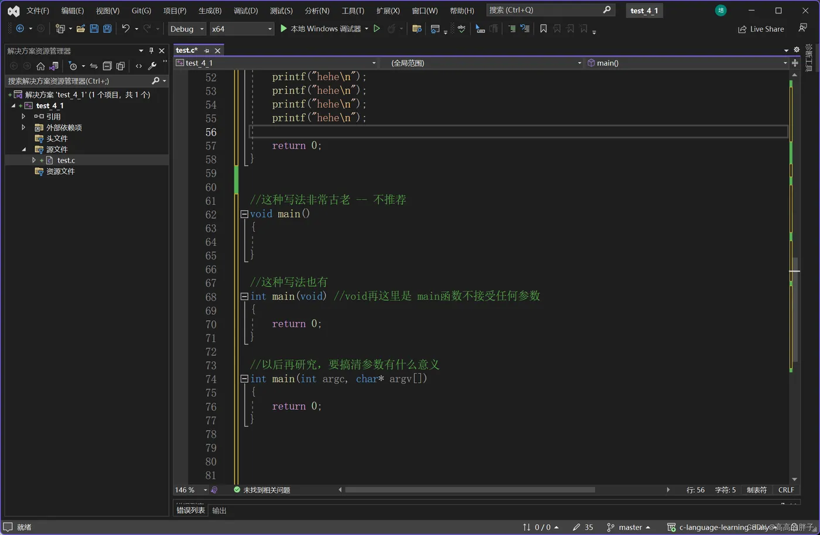
Task: Switch to the 输出 output tab
Action: coord(219,510)
